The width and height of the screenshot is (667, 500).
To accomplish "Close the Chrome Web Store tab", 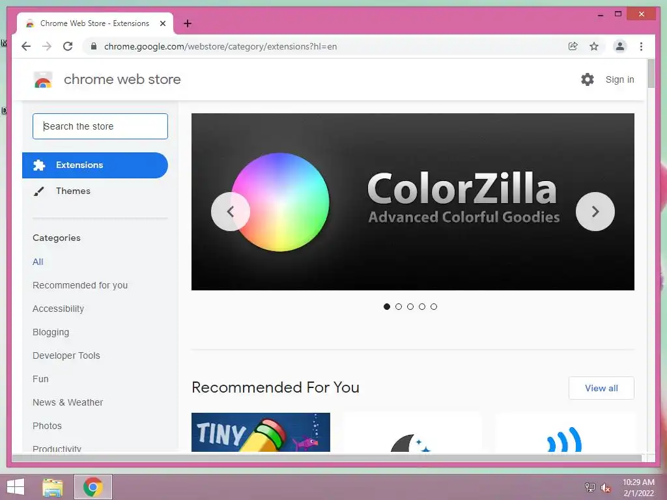I will click(162, 23).
